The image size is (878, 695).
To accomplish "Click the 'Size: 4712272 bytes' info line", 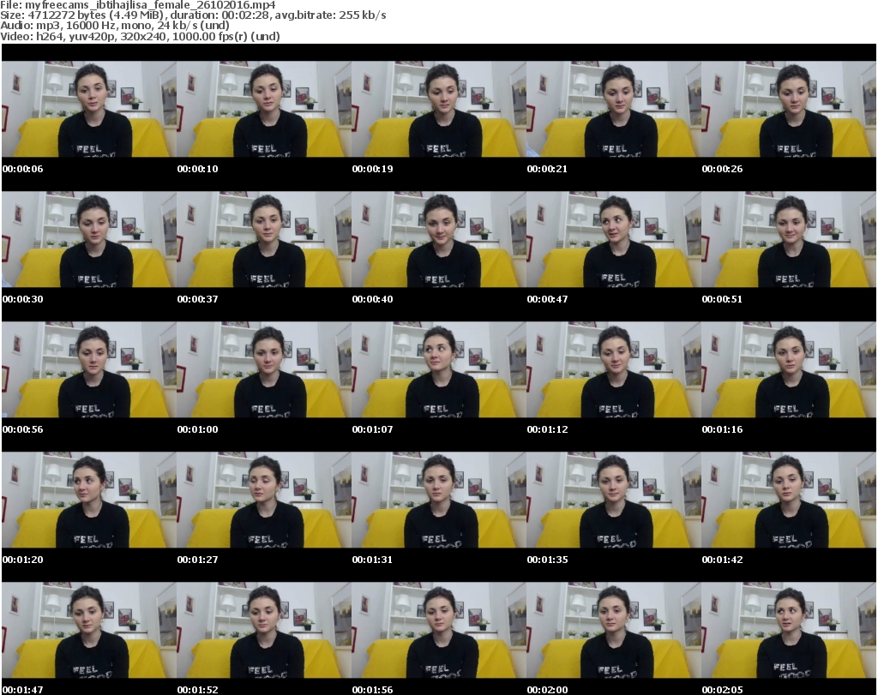I will (x=193, y=15).
